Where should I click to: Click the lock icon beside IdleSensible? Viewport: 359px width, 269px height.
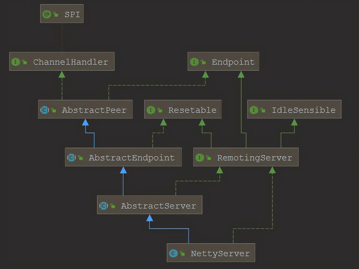pyautogui.click(x=263, y=110)
